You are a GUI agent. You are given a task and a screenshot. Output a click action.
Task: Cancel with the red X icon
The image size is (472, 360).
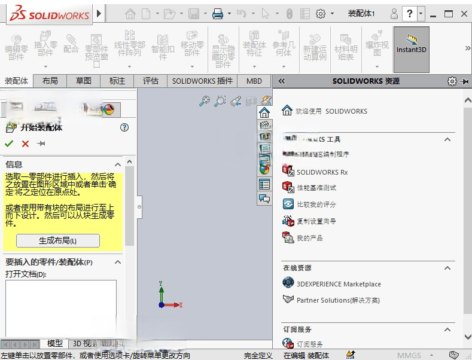pyautogui.click(x=25, y=144)
